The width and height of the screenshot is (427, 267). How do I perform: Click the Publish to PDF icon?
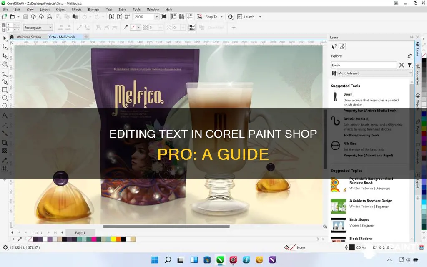pyautogui.click(x=128, y=17)
